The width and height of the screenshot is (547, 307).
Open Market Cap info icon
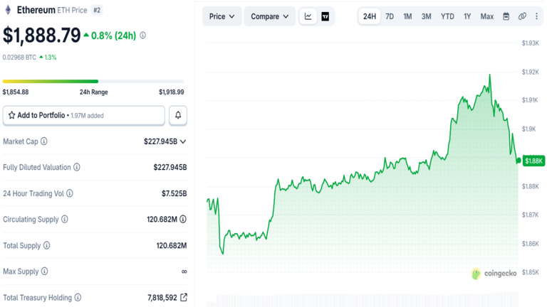[x=44, y=141]
